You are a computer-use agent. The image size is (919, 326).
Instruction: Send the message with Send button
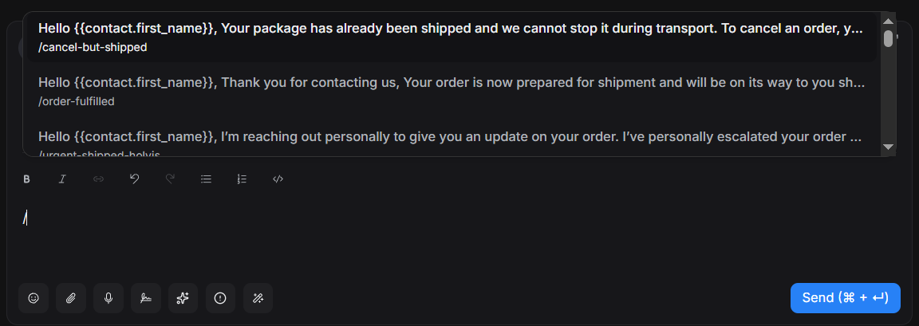[x=845, y=298]
